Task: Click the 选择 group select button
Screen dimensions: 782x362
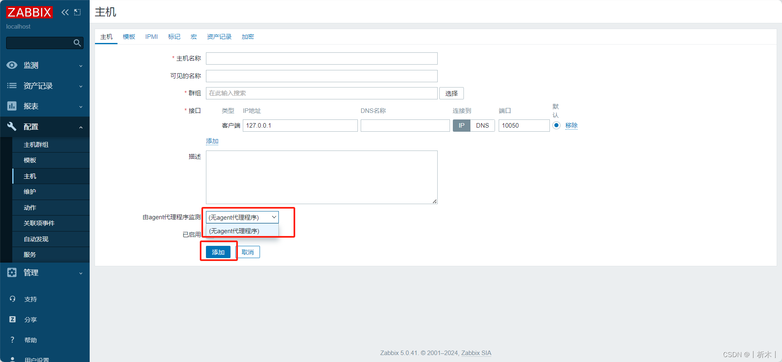Action: click(452, 93)
